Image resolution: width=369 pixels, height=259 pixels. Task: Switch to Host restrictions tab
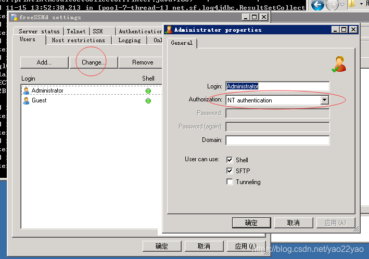pos(79,40)
